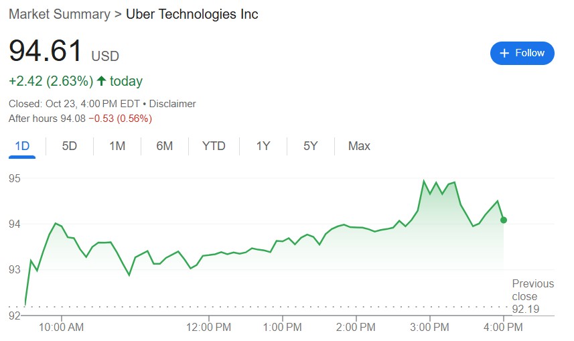Image resolution: width=574 pixels, height=341 pixels.
Task: Show the 1M price chart
Action: click(117, 146)
